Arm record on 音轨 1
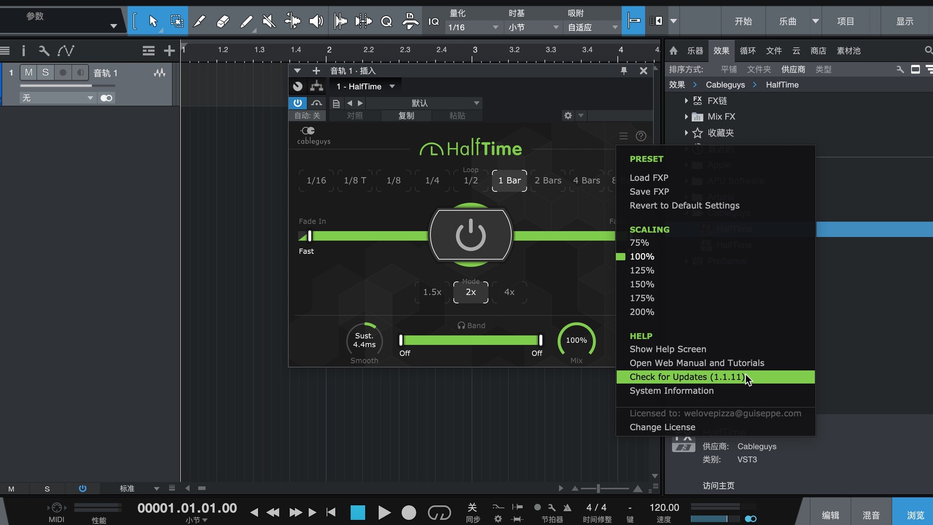The height and width of the screenshot is (525, 933). [x=63, y=72]
